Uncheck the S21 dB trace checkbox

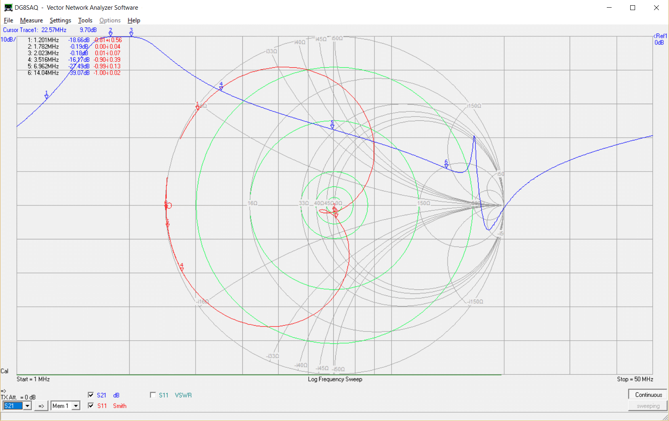91,395
